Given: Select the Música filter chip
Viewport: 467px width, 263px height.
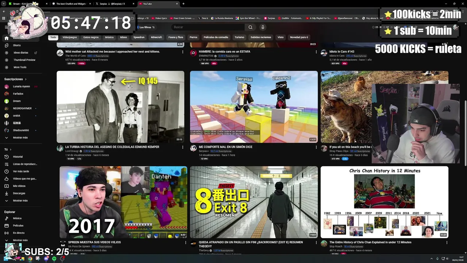Looking at the screenshot, I should (x=109, y=37).
